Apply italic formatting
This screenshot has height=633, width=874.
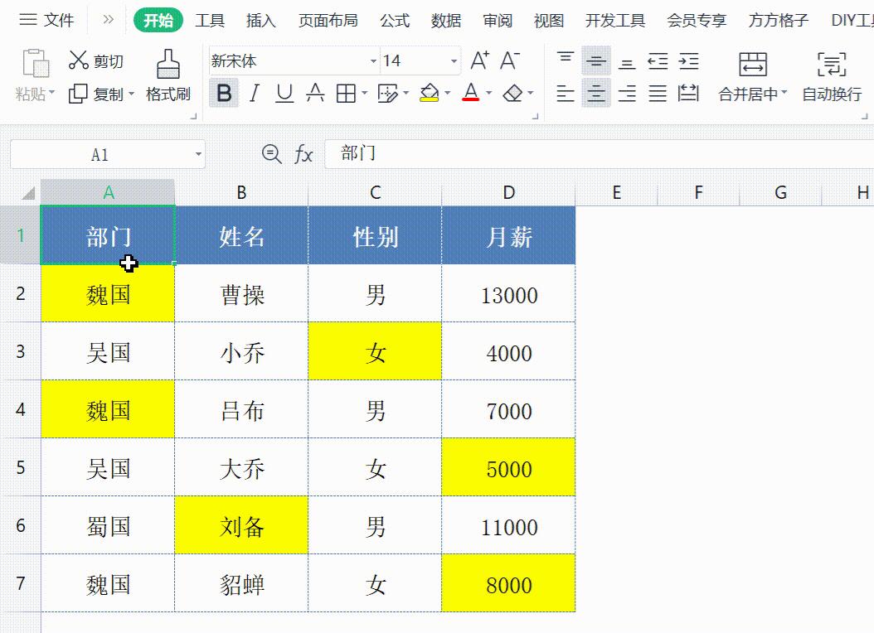[253, 93]
